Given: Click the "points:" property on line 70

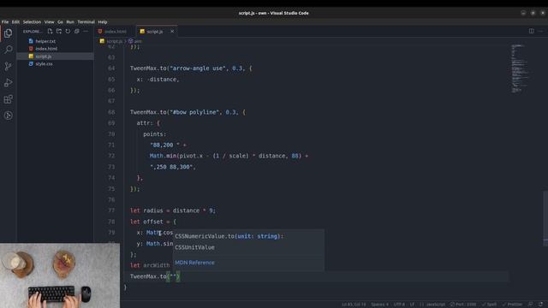Looking at the screenshot, I should (154, 134).
